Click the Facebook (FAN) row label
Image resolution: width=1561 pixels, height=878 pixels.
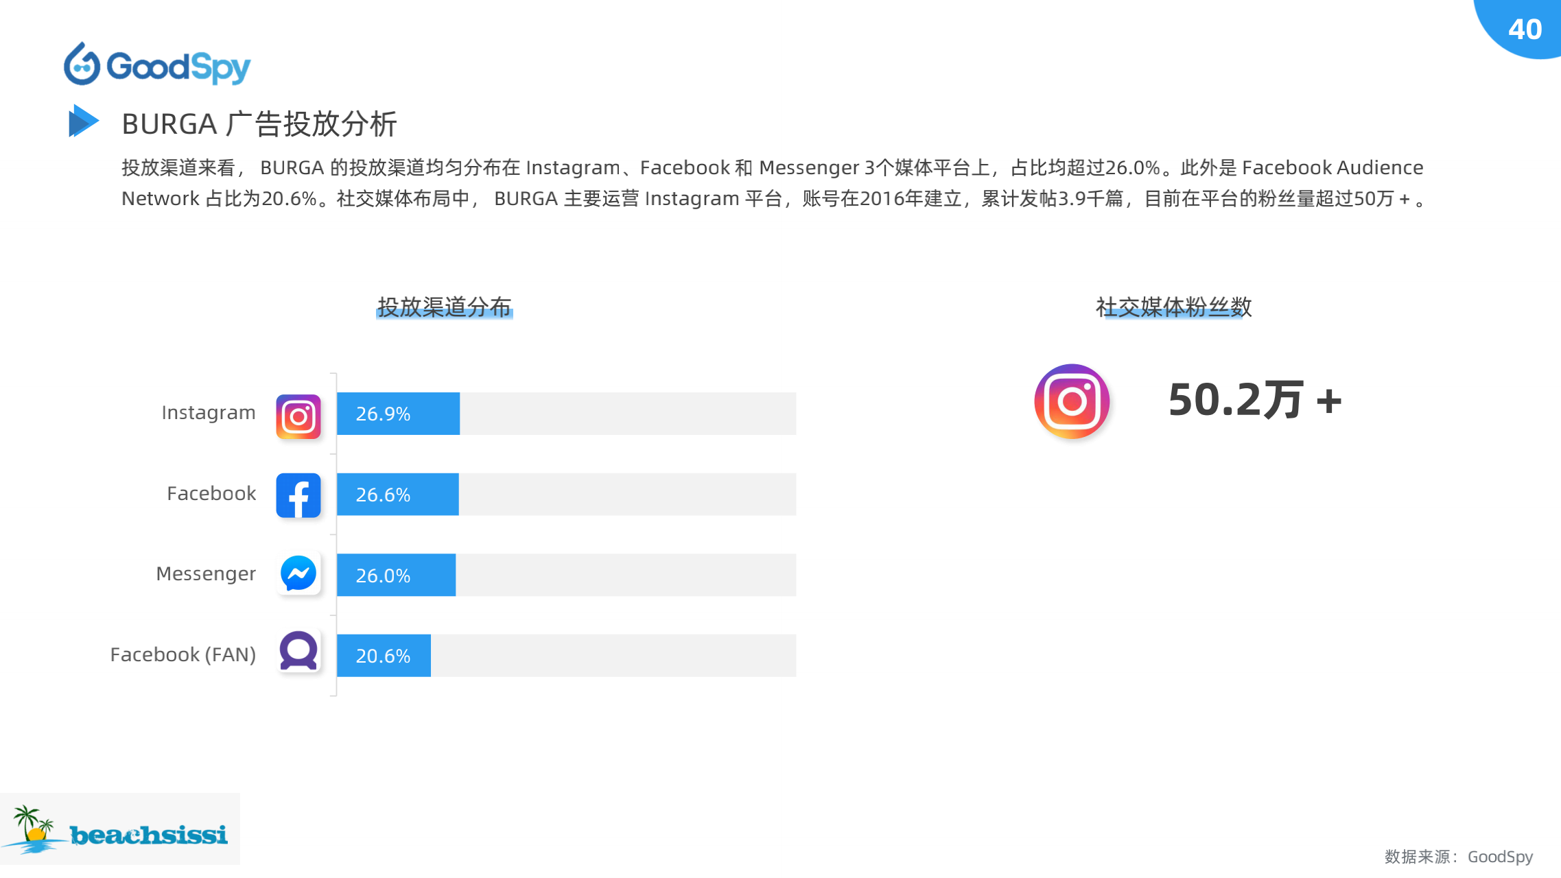coord(183,654)
